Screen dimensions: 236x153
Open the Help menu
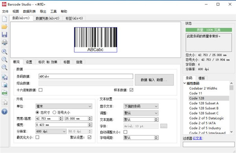pos(64,11)
